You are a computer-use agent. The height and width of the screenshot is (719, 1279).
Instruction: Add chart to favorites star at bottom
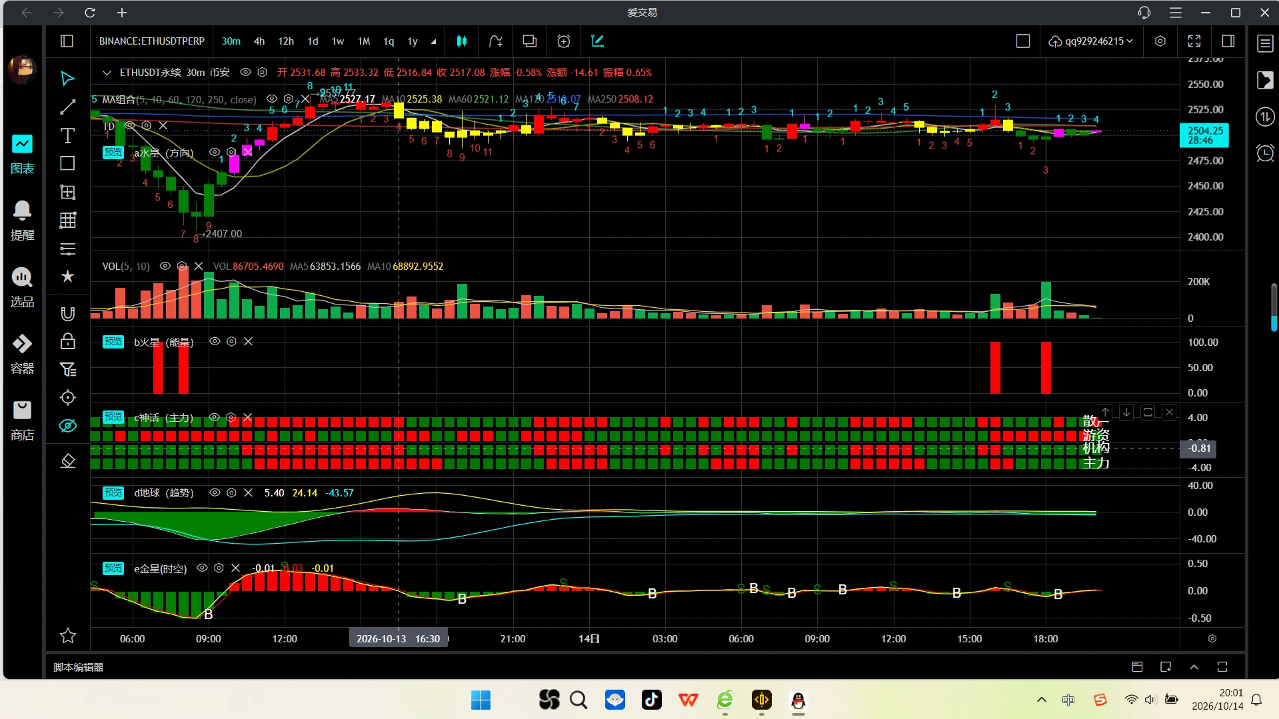pos(67,636)
